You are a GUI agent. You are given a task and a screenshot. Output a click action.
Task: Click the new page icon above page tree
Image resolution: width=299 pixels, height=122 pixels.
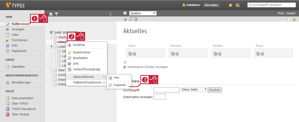coord(51,14)
